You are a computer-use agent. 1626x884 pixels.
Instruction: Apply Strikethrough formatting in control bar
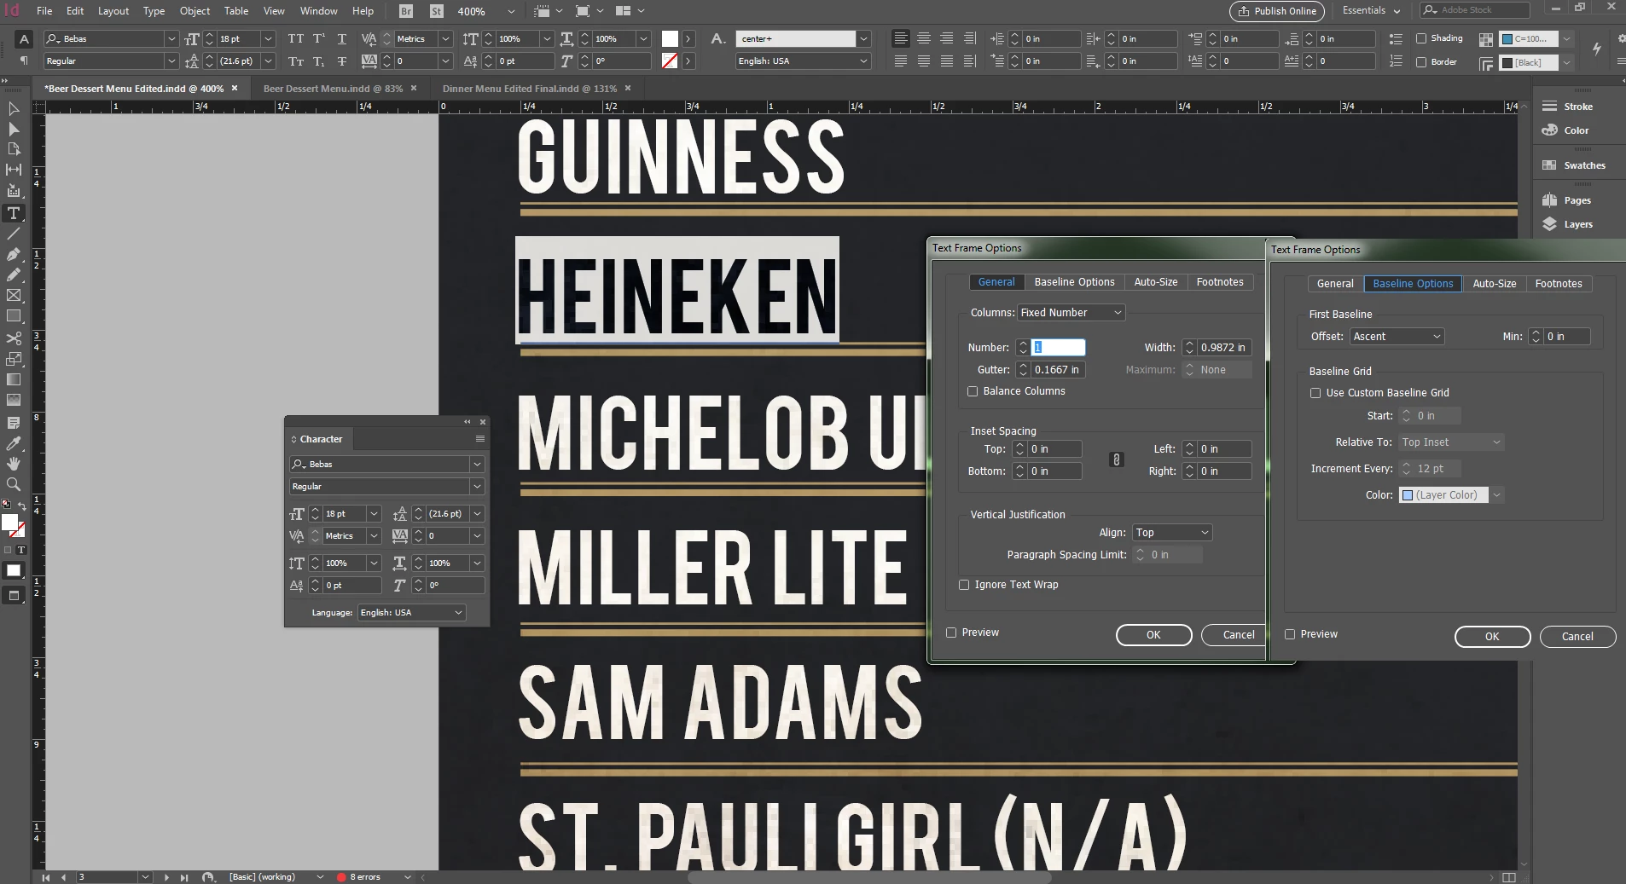click(x=341, y=61)
